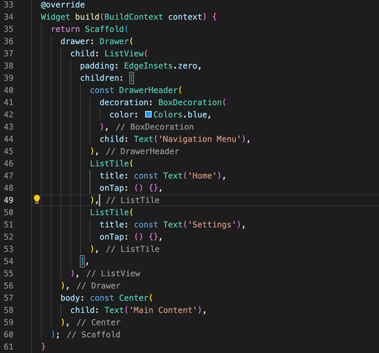Click line number 49 in the gutter

tap(8, 200)
